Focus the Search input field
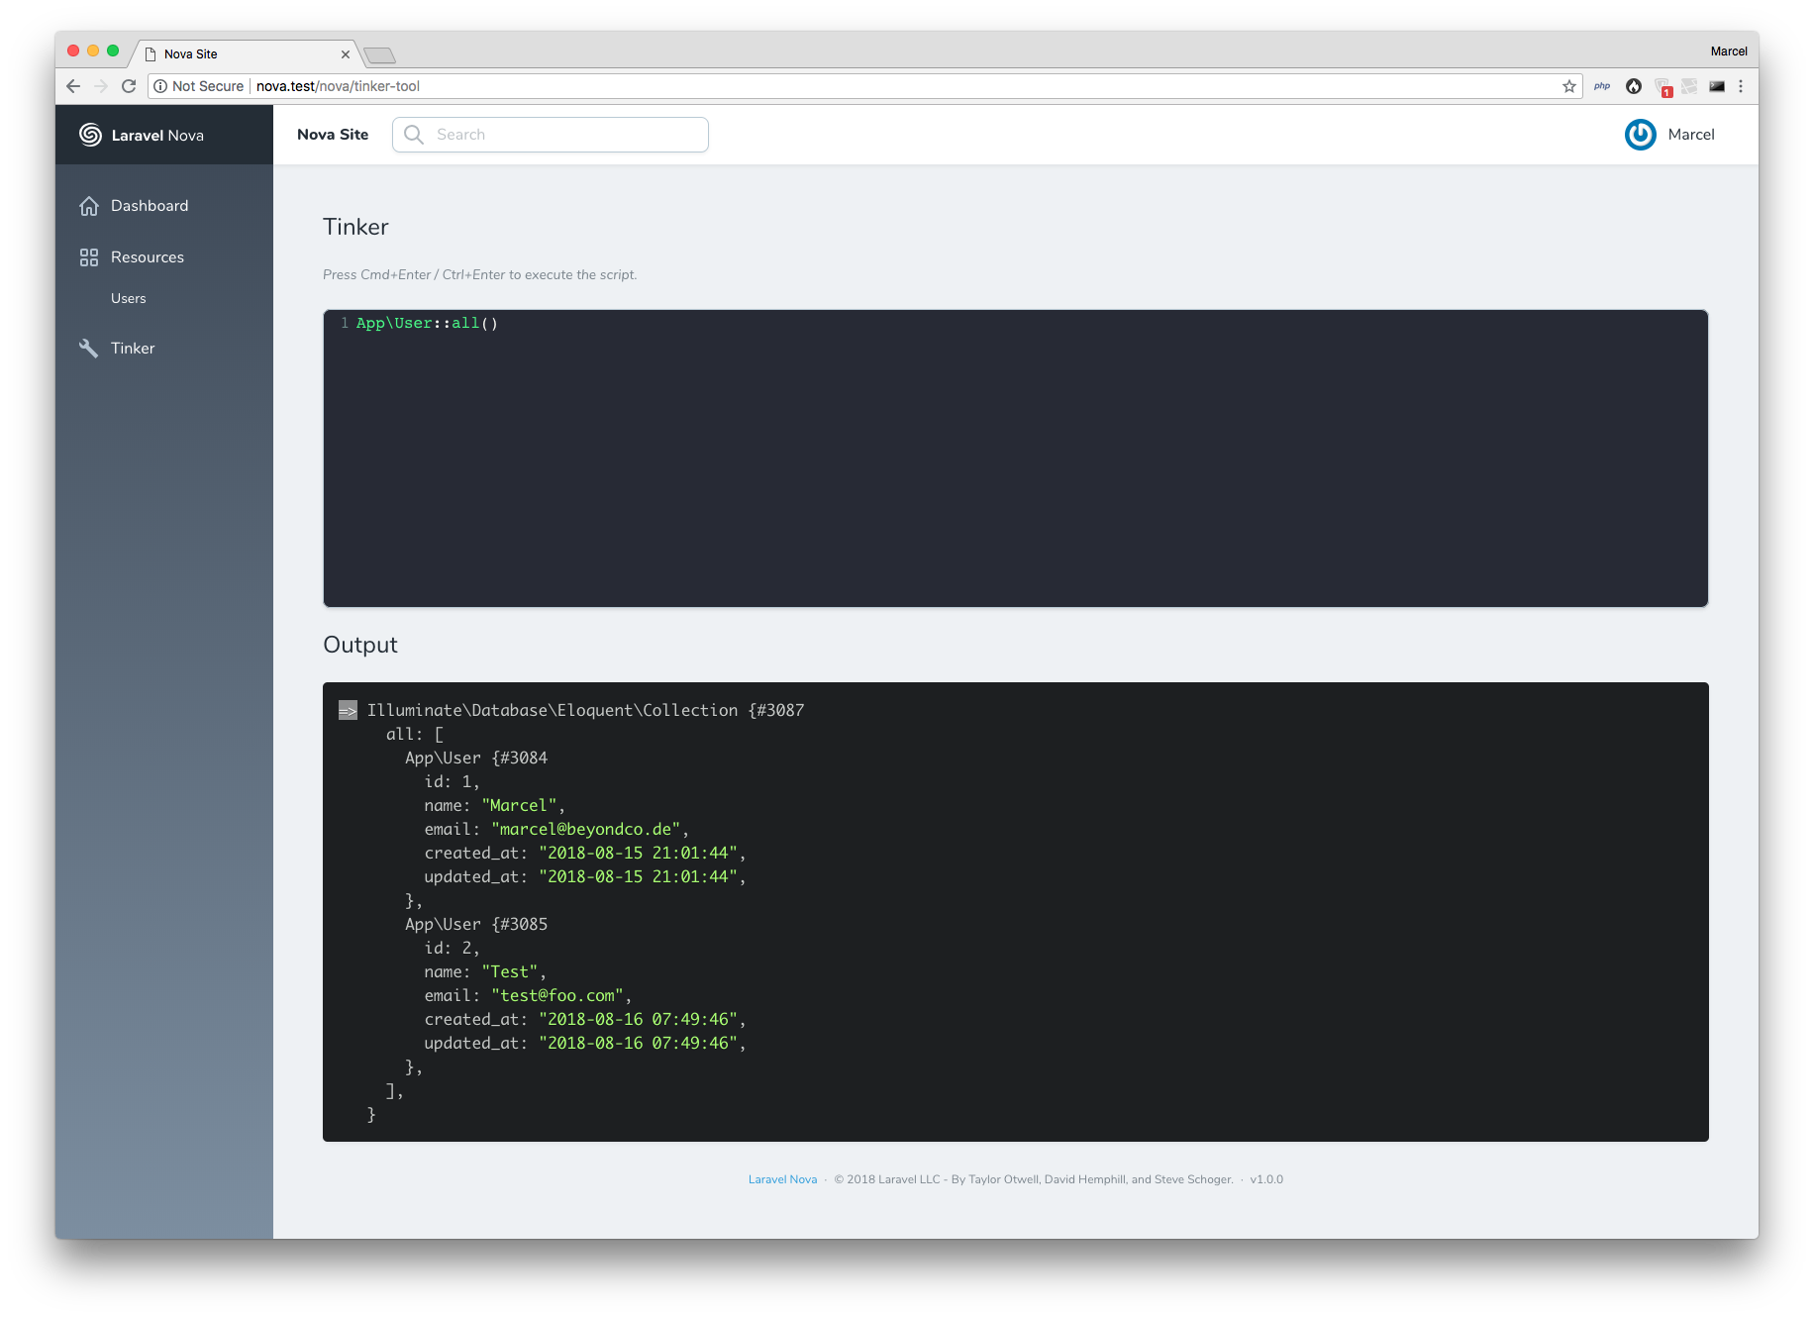The image size is (1814, 1318). tap(551, 135)
